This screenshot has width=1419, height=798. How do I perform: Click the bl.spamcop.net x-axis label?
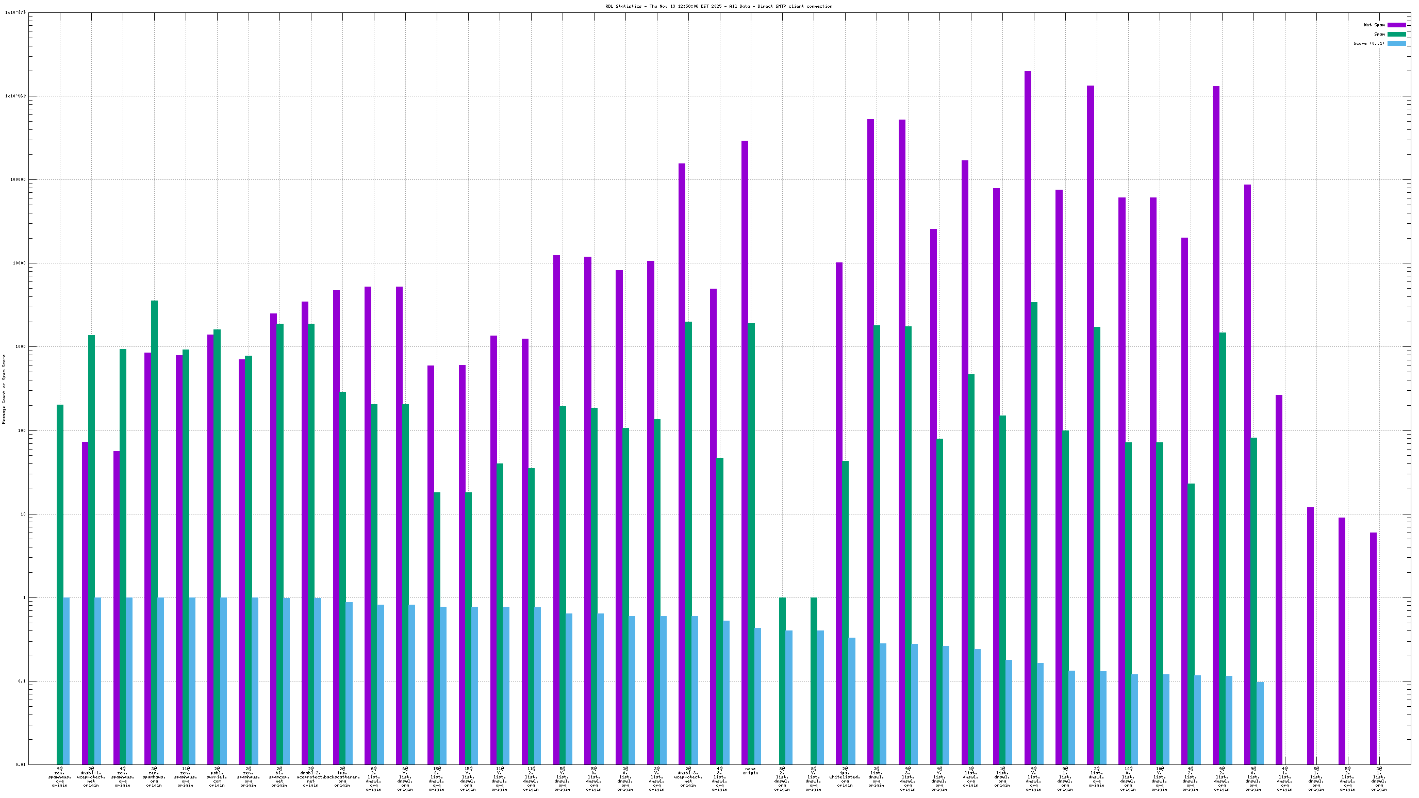tap(279, 777)
